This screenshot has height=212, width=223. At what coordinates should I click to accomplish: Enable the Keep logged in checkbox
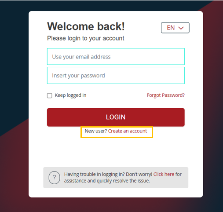tap(50, 95)
